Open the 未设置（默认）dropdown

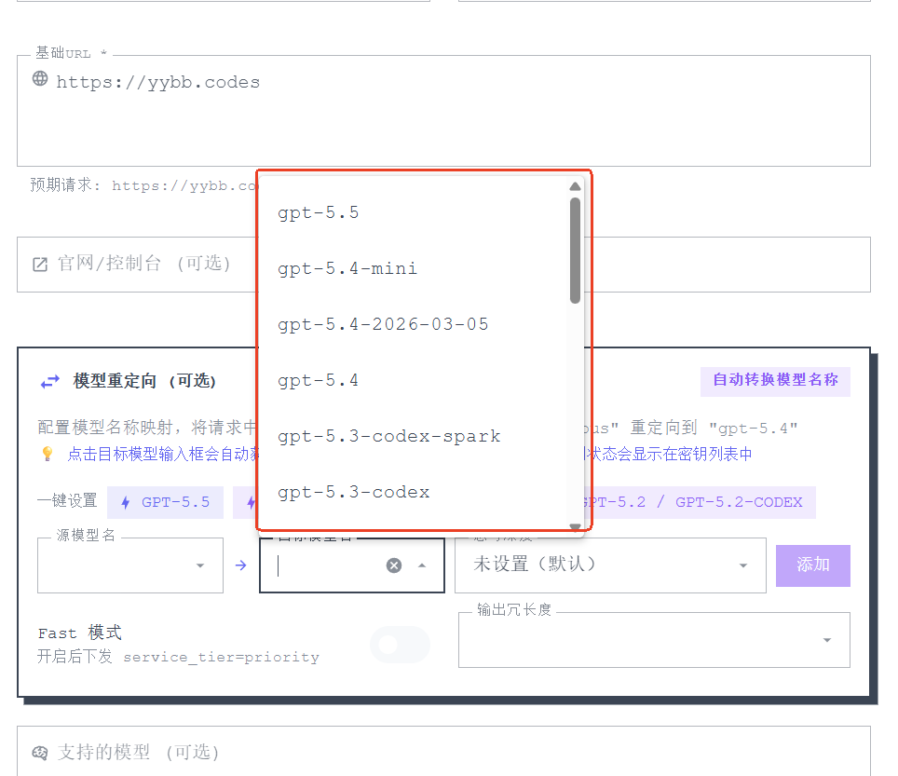610,565
